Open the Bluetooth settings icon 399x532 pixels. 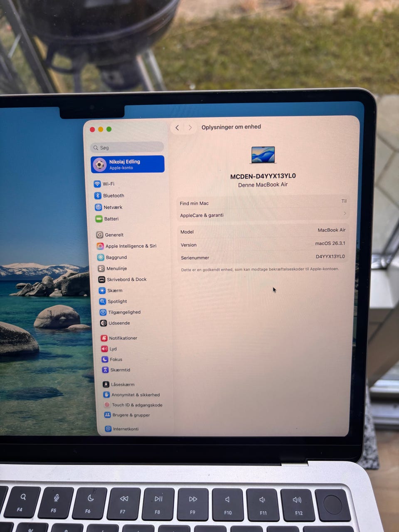(98, 195)
